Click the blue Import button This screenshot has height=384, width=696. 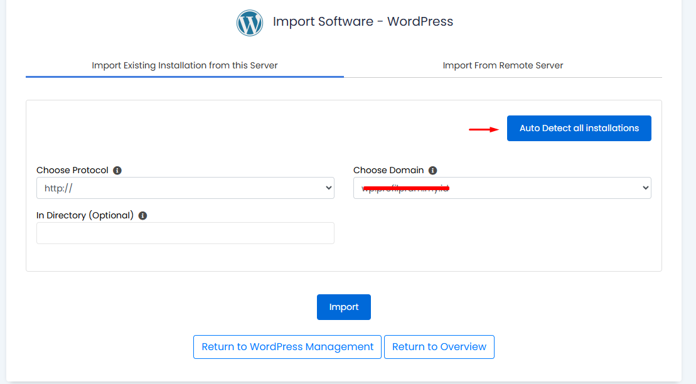[343, 307]
